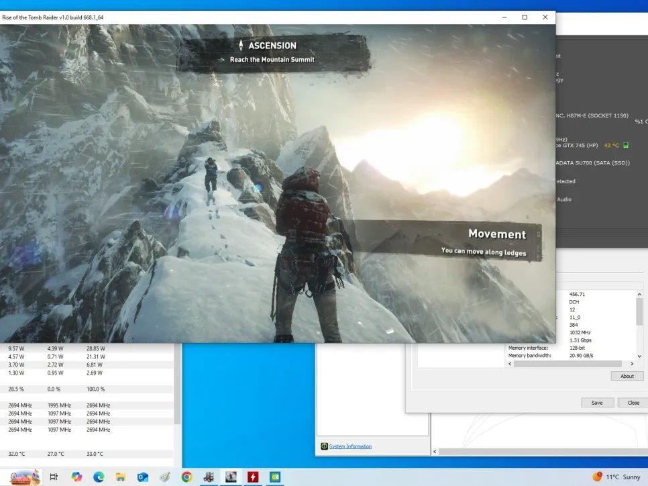
Task: Open the System Information link
Action: (350, 446)
